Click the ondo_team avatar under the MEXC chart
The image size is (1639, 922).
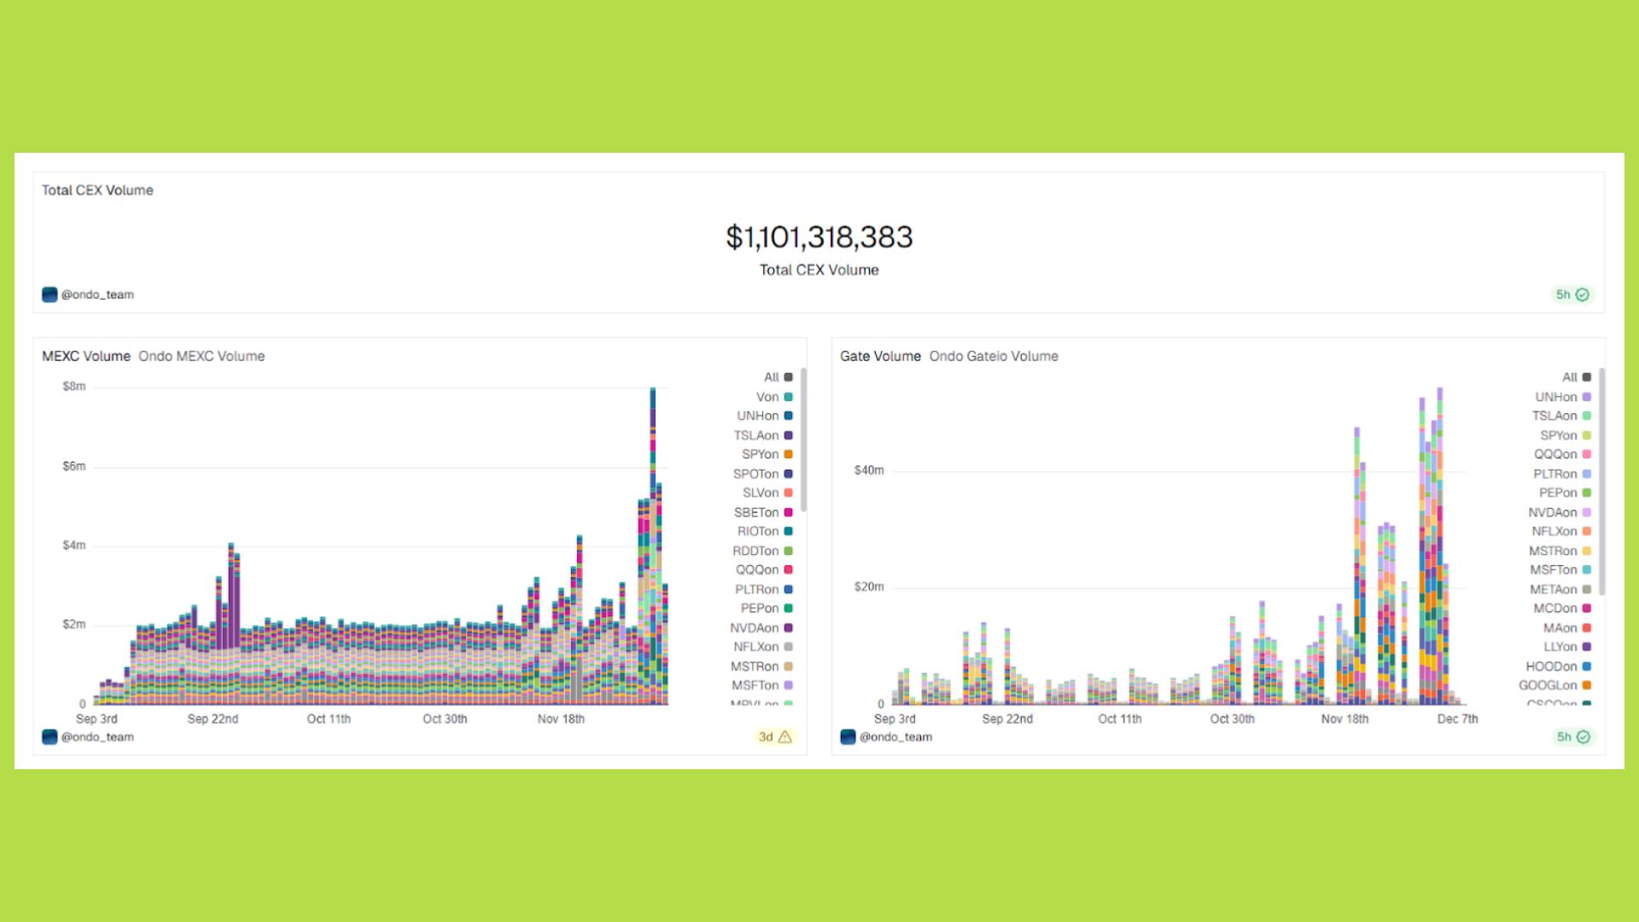click(x=50, y=737)
